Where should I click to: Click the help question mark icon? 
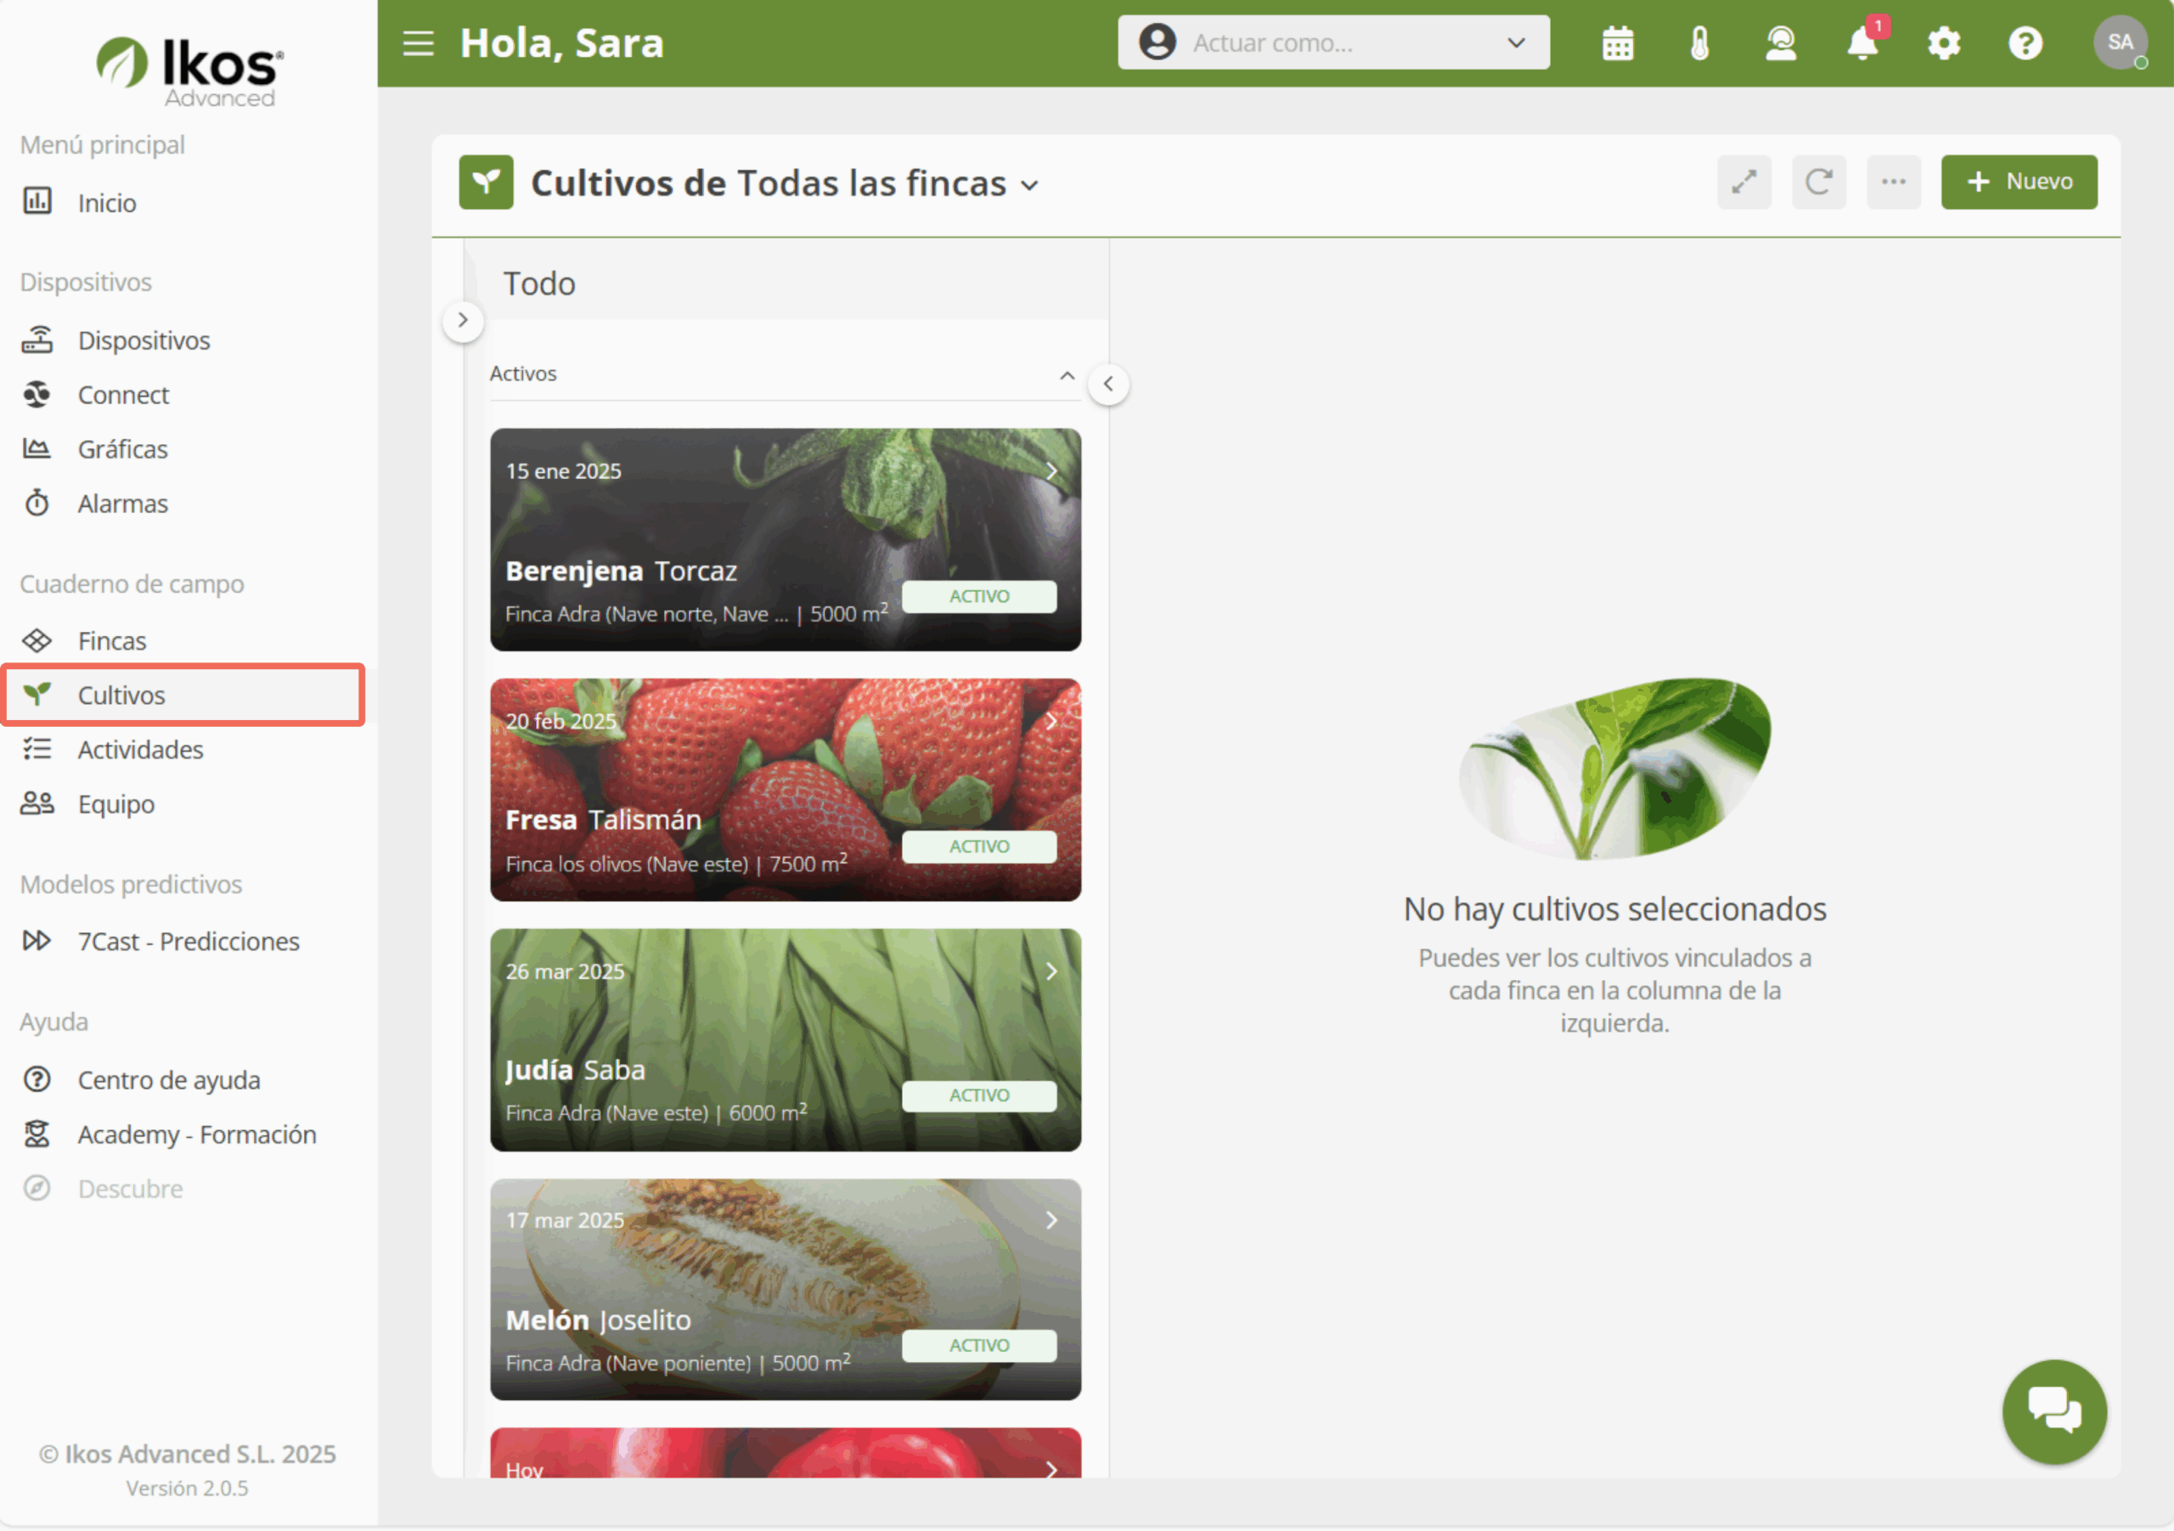[x=2025, y=43]
